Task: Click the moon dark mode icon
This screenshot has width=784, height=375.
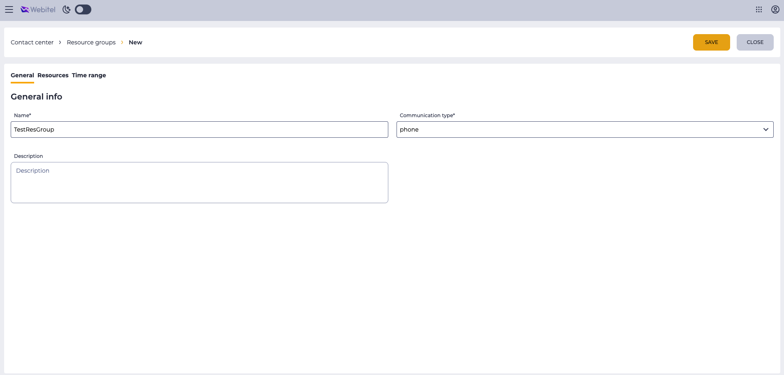Action: coord(67,9)
